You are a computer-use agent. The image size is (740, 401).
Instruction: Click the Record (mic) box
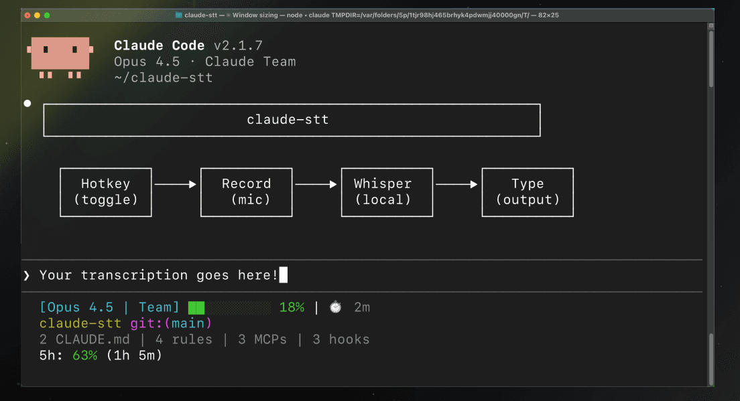point(247,192)
